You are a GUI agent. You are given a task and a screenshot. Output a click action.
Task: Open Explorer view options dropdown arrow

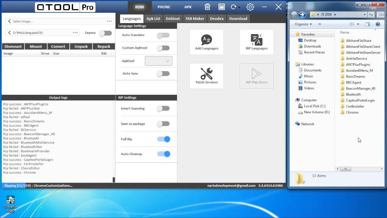[x=358, y=24]
